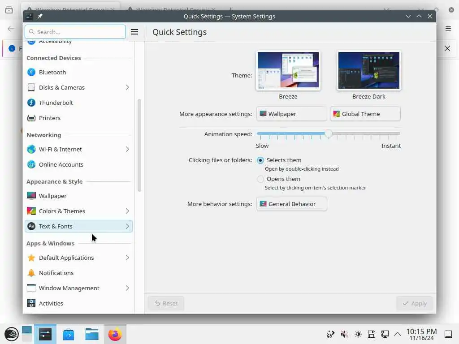Click the updates tray icon
Viewport: 459px width, 344px height.
[331, 334]
